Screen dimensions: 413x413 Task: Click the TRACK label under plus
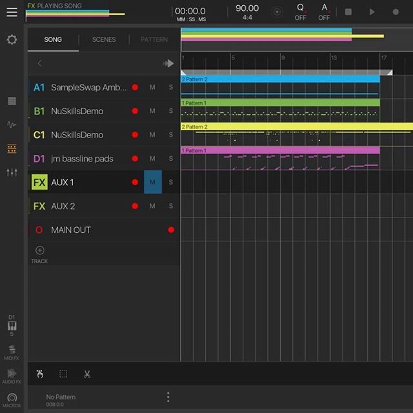tap(39, 261)
